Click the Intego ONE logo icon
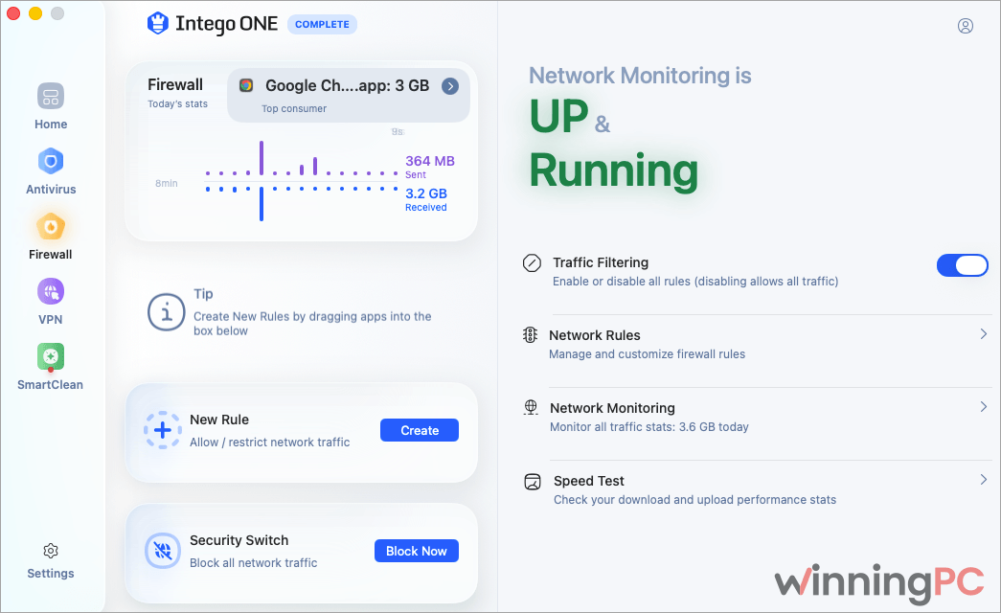Viewport: 1001px width, 613px height. pyautogui.click(x=158, y=24)
